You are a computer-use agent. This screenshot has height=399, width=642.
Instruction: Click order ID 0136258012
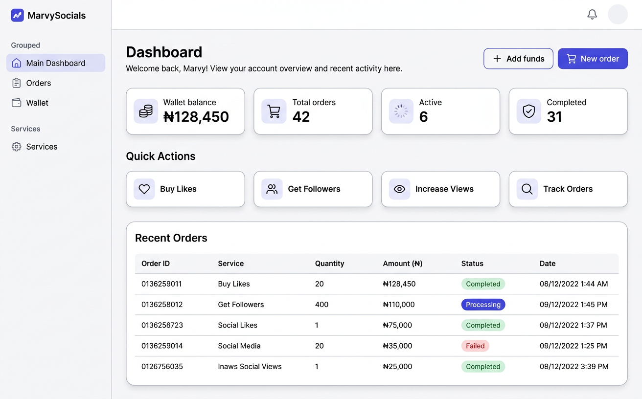tap(162, 305)
